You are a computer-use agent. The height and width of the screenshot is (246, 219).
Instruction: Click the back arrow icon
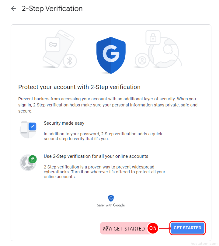(13, 9)
